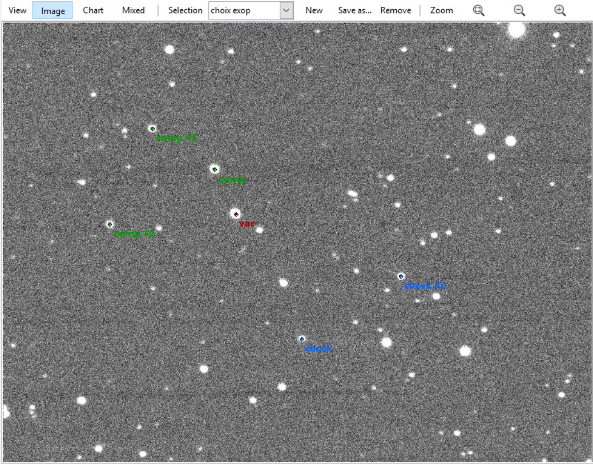
Task: Click the red var star marker
Action: coord(236,214)
